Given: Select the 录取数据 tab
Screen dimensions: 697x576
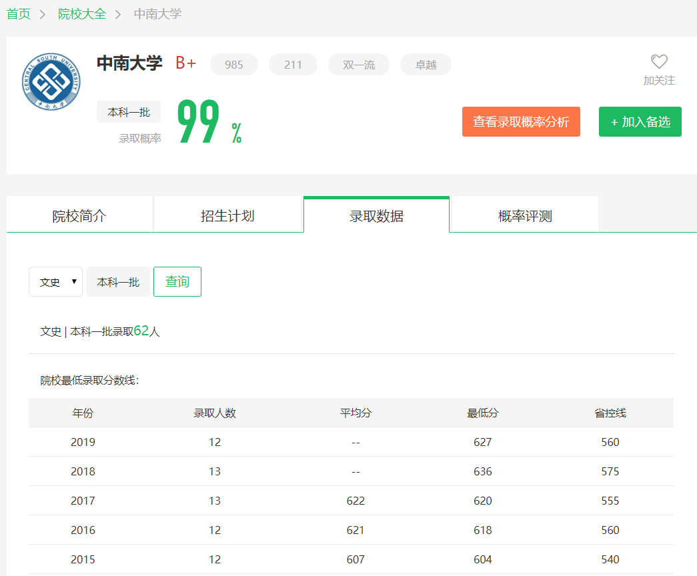Looking at the screenshot, I should tap(376, 215).
